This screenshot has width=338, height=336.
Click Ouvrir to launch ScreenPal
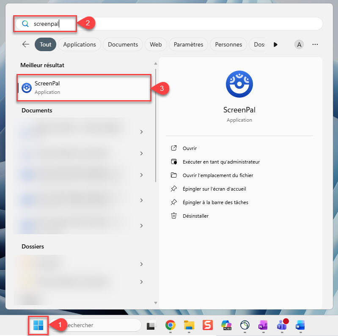click(190, 148)
